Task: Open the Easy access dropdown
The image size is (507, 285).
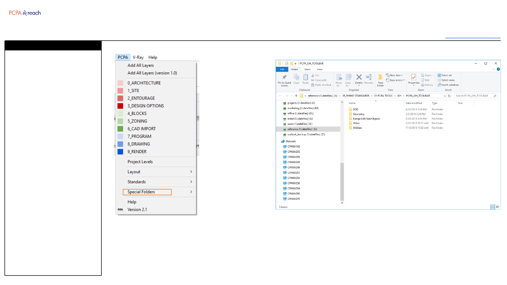Action: 397,80
